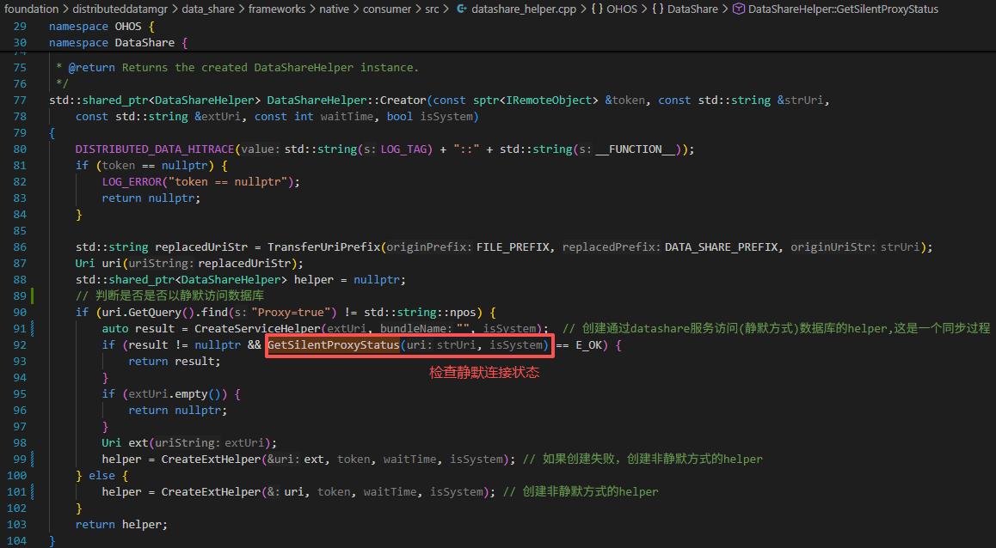Open the 'consumer' breadcrumb segment
Image resolution: width=996 pixels, height=548 pixels.
[387, 9]
